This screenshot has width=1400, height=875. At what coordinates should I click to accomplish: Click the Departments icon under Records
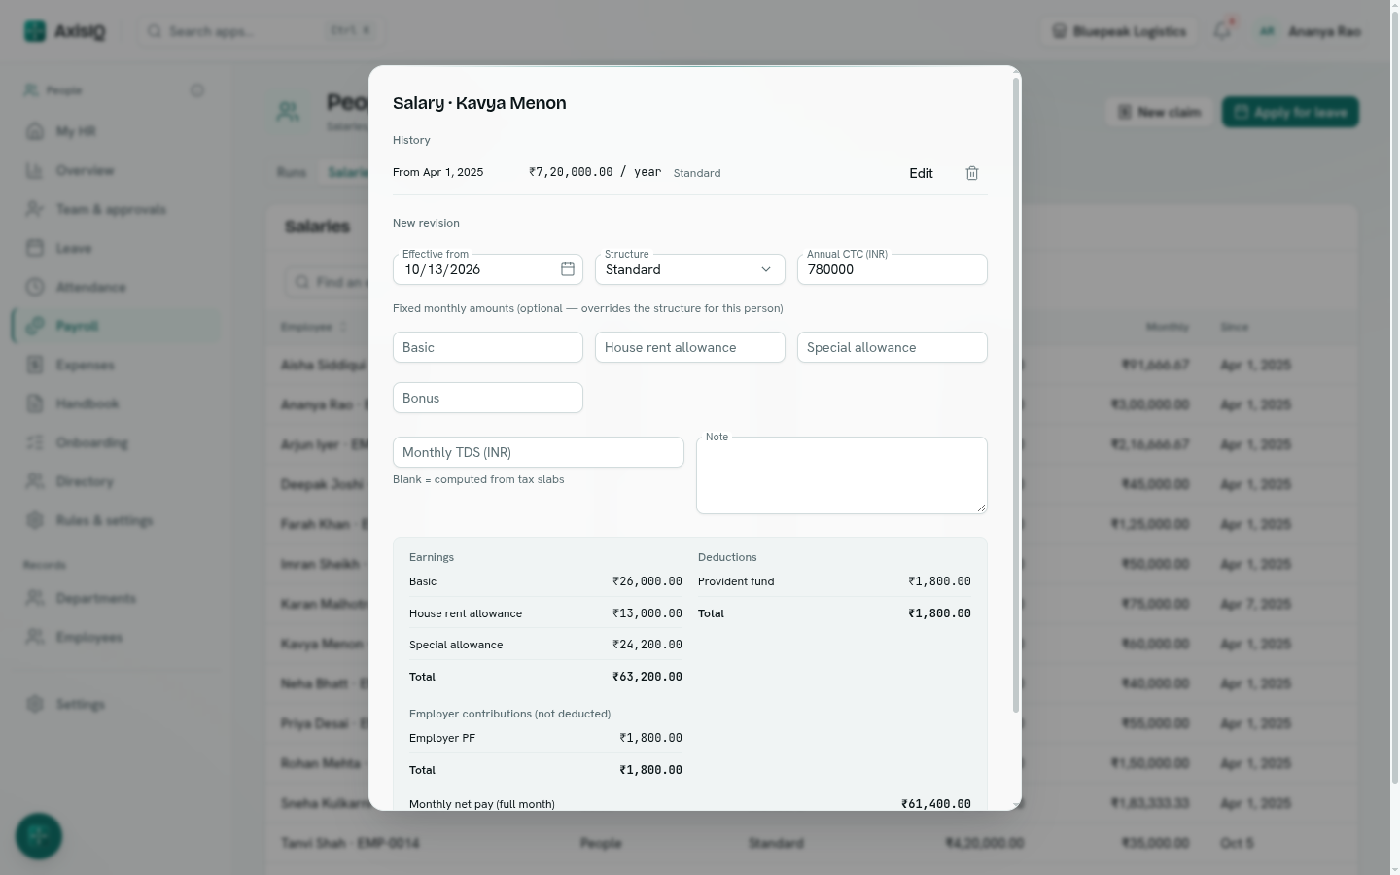pyautogui.click(x=35, y=598)
